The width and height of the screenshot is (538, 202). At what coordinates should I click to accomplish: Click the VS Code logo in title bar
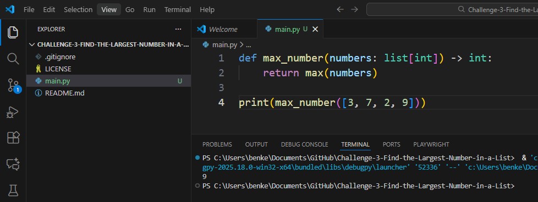click(10, 9)
